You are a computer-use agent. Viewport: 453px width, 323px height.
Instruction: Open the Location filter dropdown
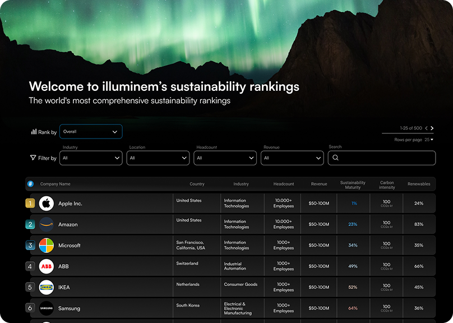(158, 158)
